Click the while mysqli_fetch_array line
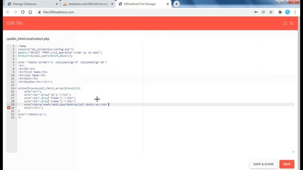303x170 pixels. pyautogui.click(x=49, y=88)
